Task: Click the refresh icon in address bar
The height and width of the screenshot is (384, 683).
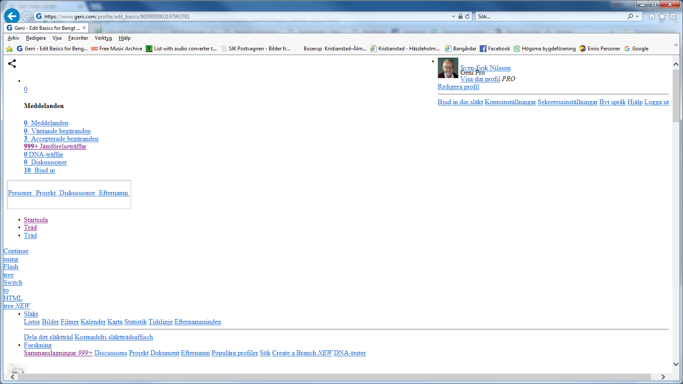Action: 467,17
